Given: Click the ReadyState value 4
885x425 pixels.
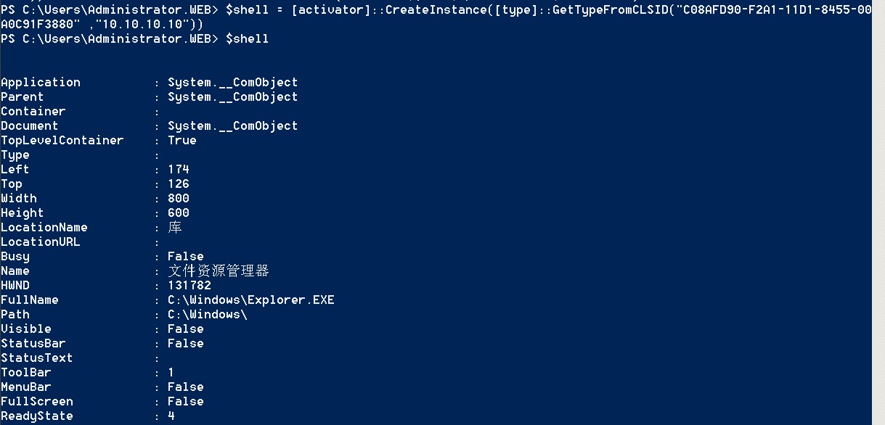Looking at the screenshot, I should click(171, 416).
